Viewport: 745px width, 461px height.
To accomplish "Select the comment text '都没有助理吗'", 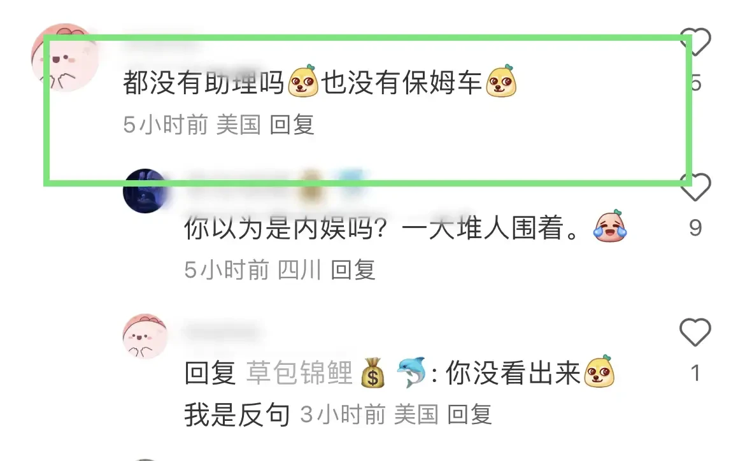I will point(204,83).
